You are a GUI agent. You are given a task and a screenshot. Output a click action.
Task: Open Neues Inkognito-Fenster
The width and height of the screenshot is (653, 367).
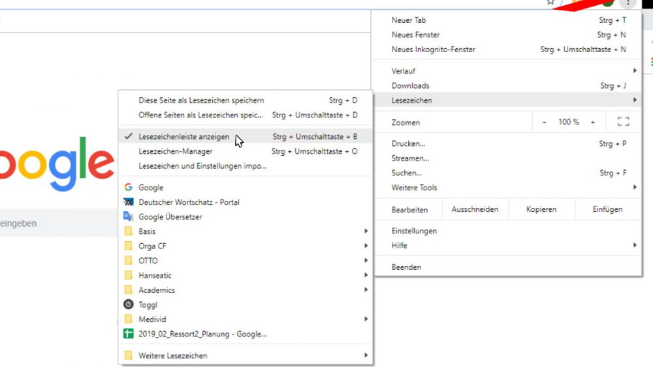pos(508,50)
